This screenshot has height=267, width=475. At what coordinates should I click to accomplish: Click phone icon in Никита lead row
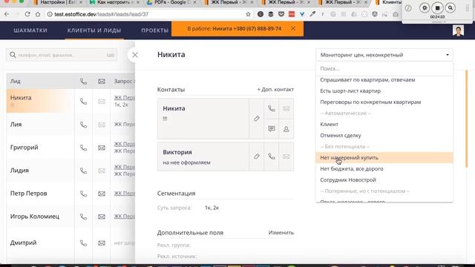tap(83, 102)
